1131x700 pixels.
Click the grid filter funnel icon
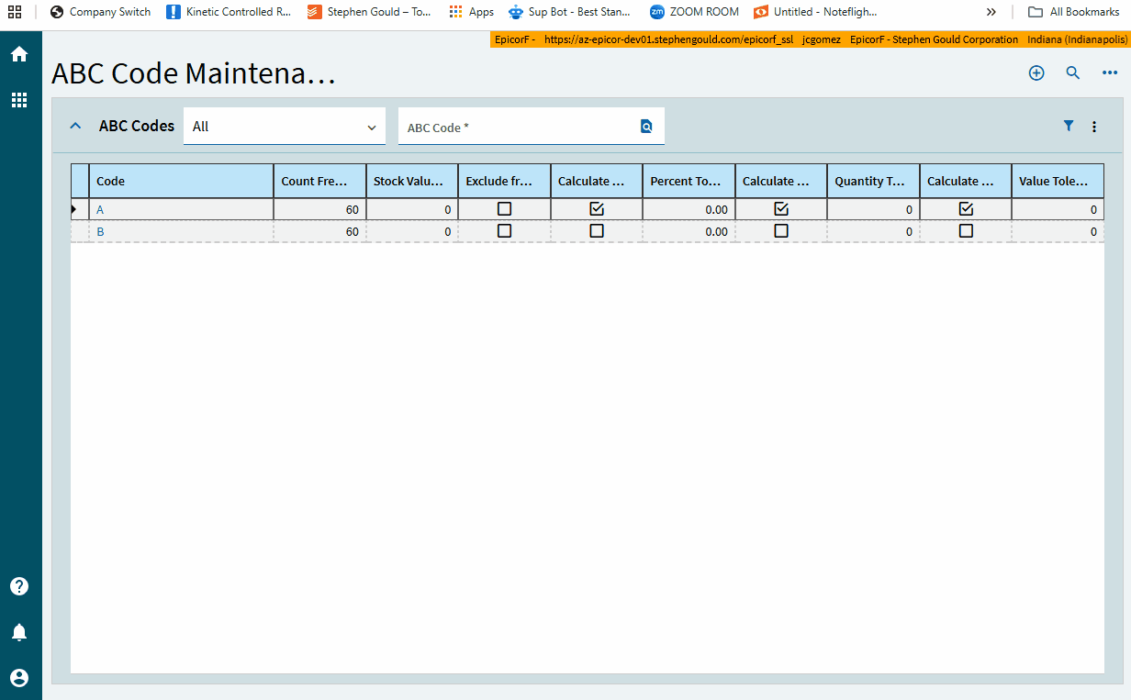coord(1069,126)
